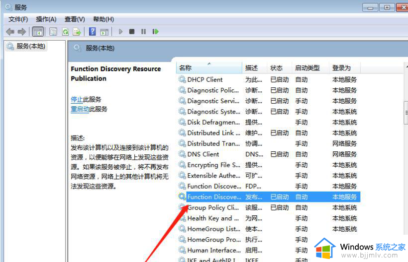Screen dimensions: 408x262
Task: Click the gear icon beside Distributed Tran...
Action: (182, 143)
